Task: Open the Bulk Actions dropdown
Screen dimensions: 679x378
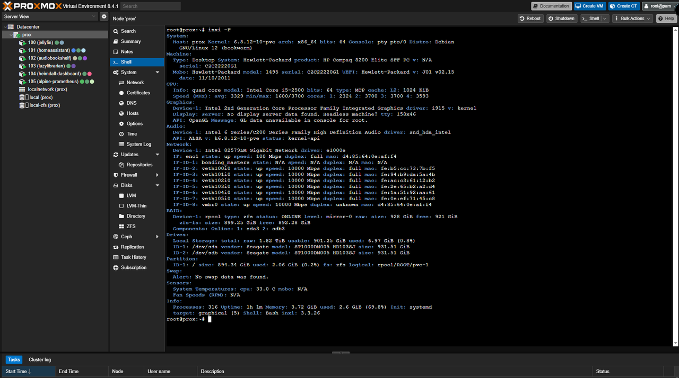Action: pyautogui.click(x=632, y=19)
